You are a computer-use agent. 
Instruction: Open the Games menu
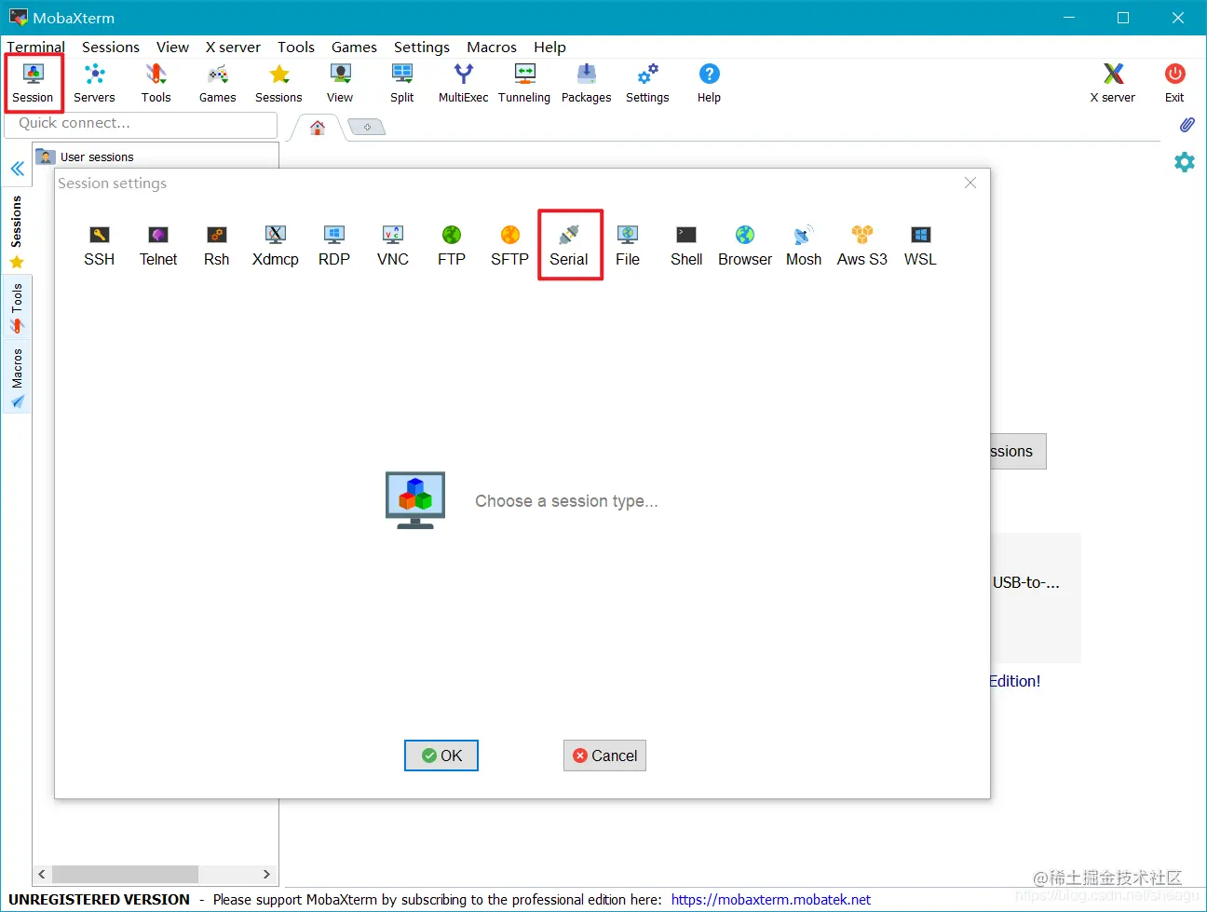pyautogui.click(x=354, y=47)
